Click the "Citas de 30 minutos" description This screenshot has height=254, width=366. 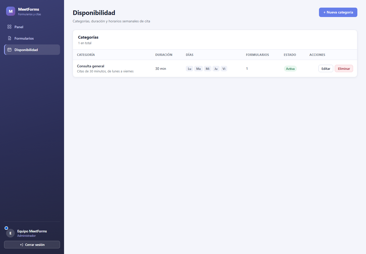tap(105, 71)
